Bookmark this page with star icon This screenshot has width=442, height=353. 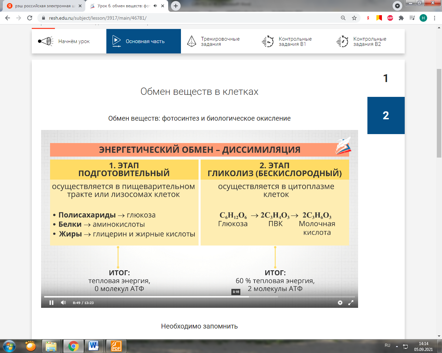(x=354, y=18)
